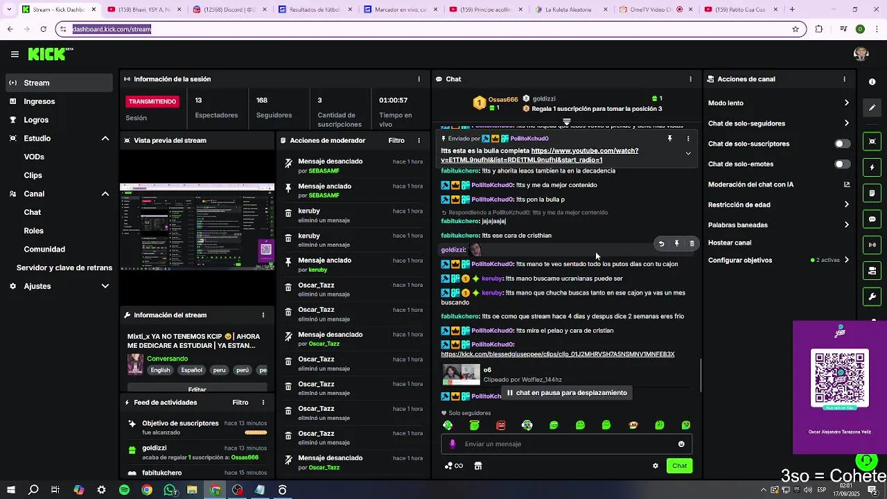Open the YouTube link in pinned message
887x499 pixels.
tap(540, 155)
